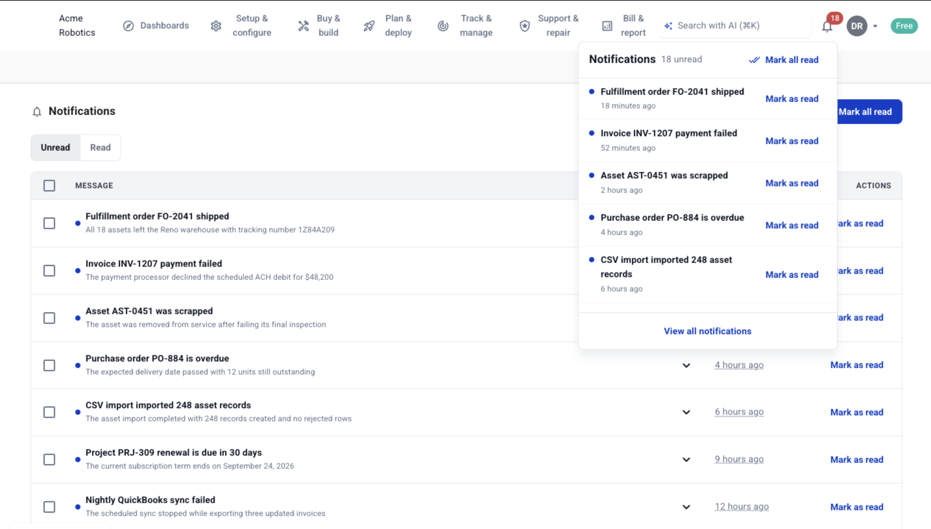Click the notification bell with badge 18

(827, 26)
